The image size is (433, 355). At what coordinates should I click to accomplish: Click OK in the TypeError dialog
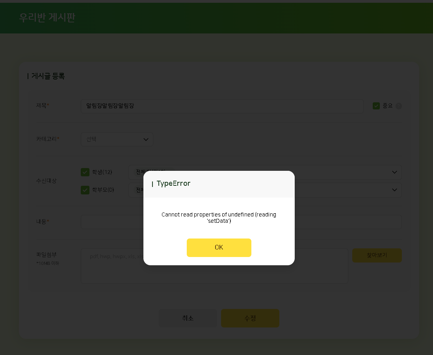click(x=219, y=248)
